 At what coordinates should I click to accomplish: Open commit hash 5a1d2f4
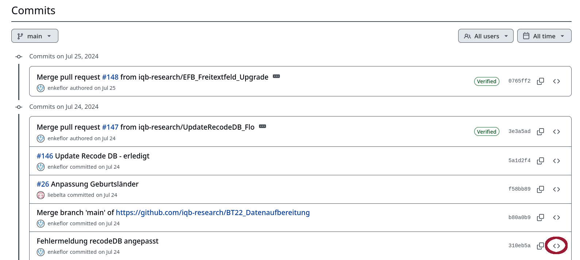click(519, 161)
